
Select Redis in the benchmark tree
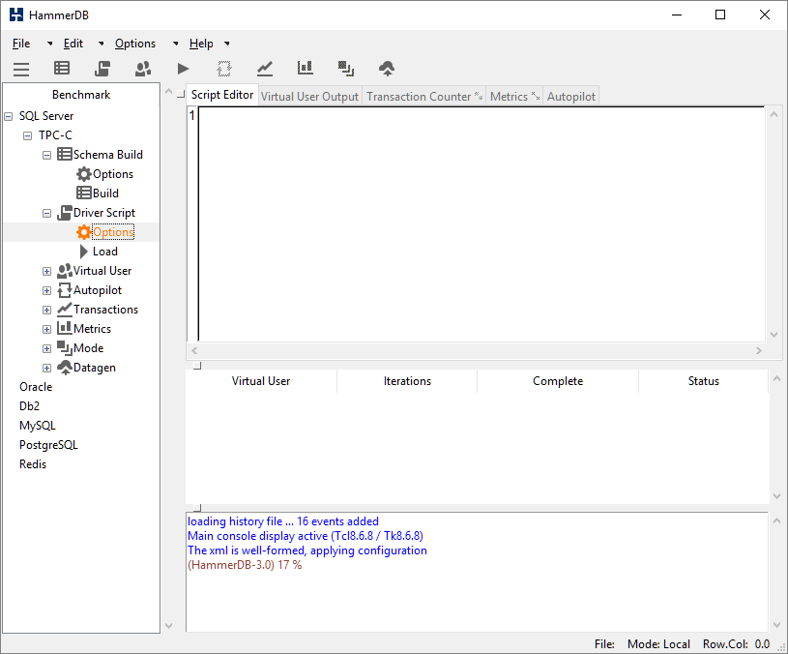pos(33,464)
